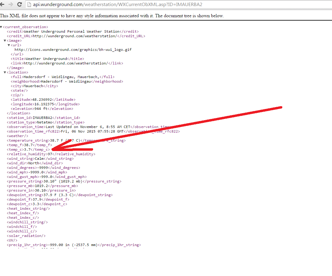
Task: Click the credit Weather Underground Personal Weather Station line
Action: pyautogui.click(x=73, y=32)
